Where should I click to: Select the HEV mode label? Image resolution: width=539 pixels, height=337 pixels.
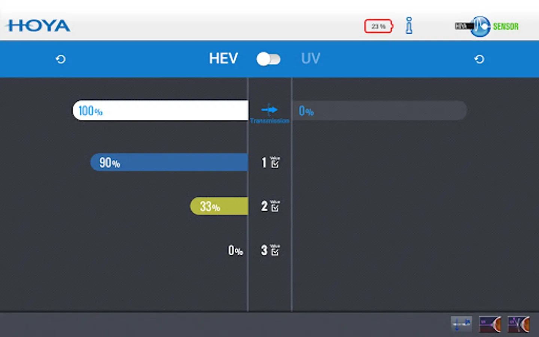(x=223, y=59)
